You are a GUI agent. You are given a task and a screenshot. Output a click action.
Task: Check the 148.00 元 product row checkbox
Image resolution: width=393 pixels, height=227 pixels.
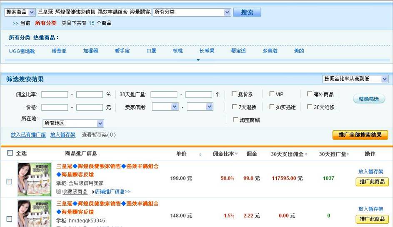(x=9, y=219)
